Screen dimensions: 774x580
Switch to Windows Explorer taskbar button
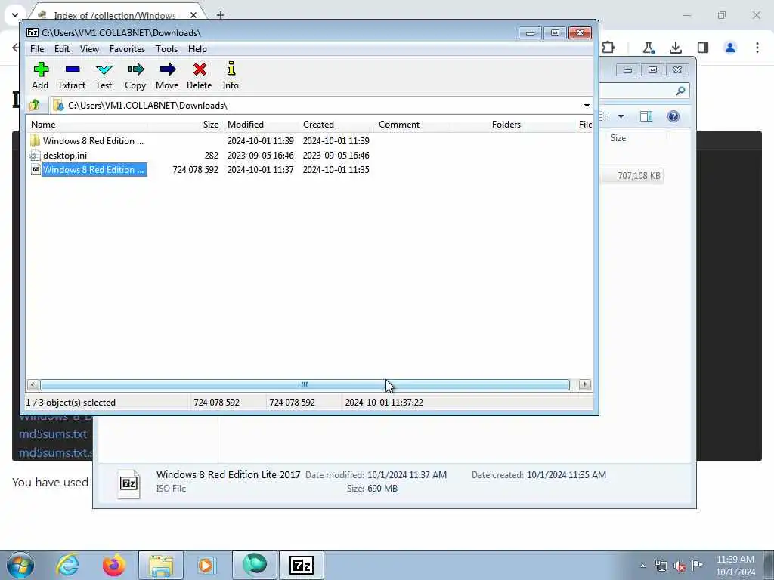(161, 565)
